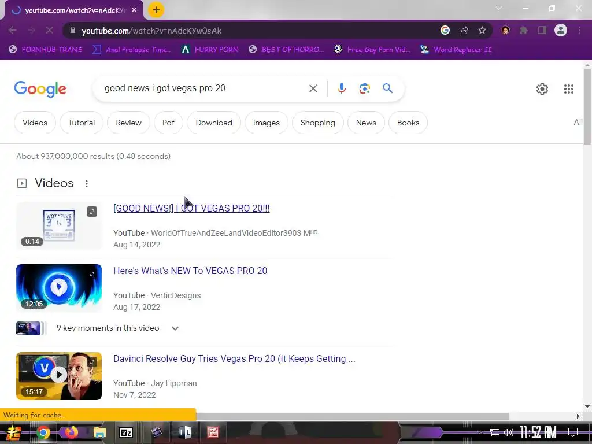
Task: Stop loading the page
Action: click(50, 31)
